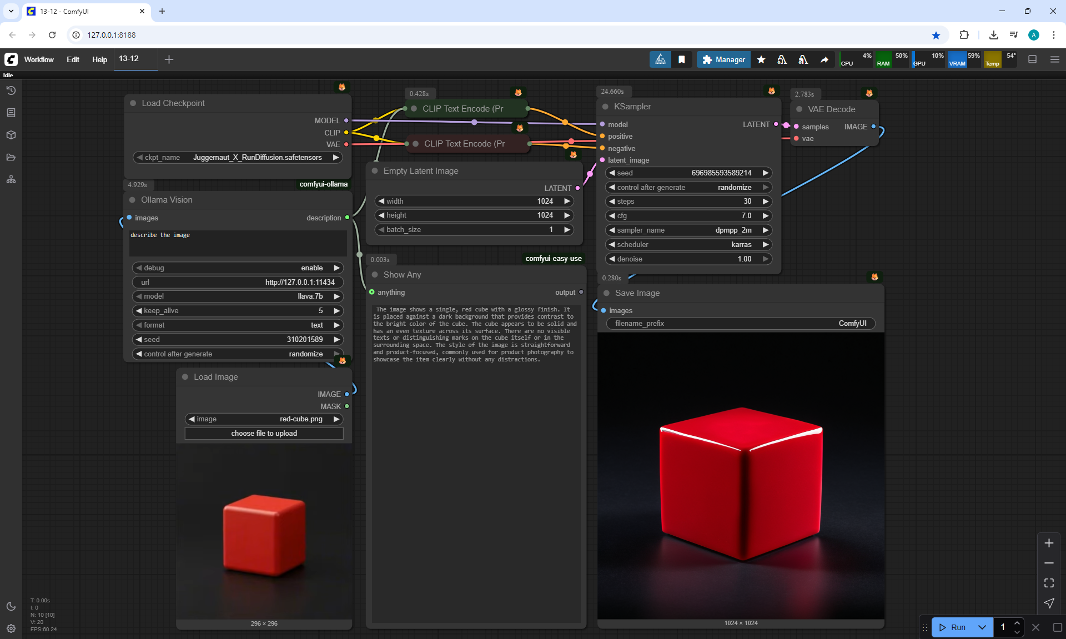Click the Manager button
Image resolution: width=1066 pixels, height=639 pixels.
723,59
